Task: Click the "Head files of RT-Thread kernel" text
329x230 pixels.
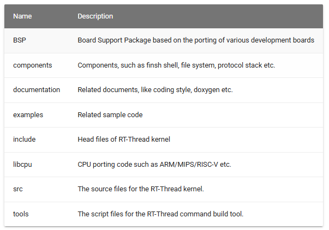Action: [x=124, y=140]
